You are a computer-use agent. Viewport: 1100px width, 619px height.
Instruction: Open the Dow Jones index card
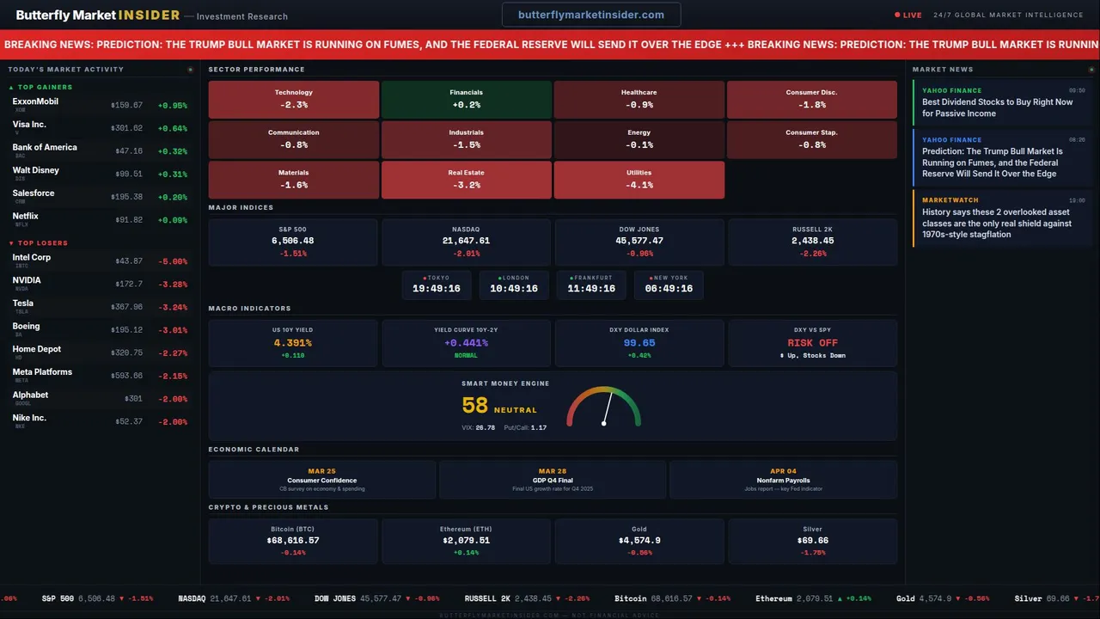[x=639, y=242]
